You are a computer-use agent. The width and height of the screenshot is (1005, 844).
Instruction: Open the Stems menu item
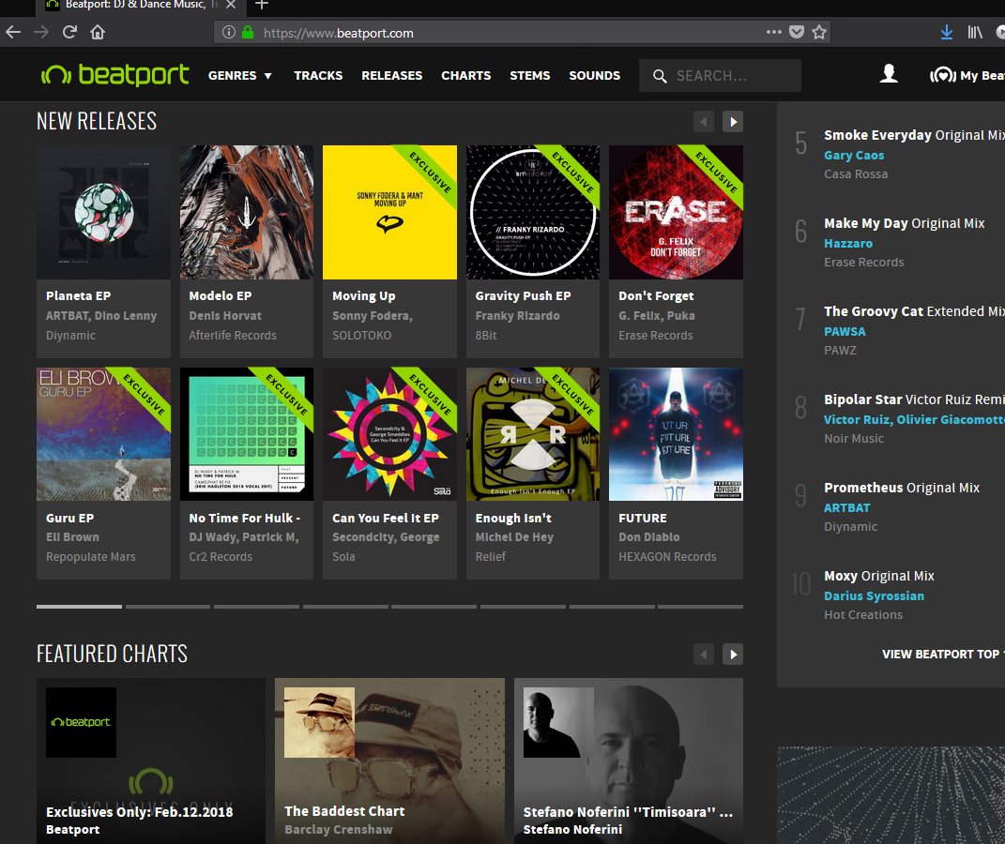tap(529, 75)
